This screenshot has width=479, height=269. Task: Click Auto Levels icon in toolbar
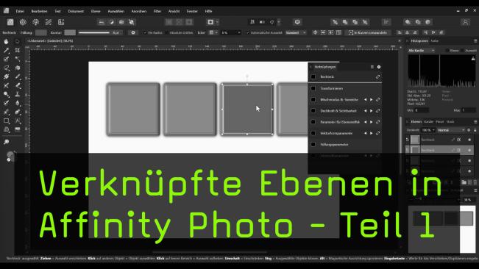tap(102, 22)
